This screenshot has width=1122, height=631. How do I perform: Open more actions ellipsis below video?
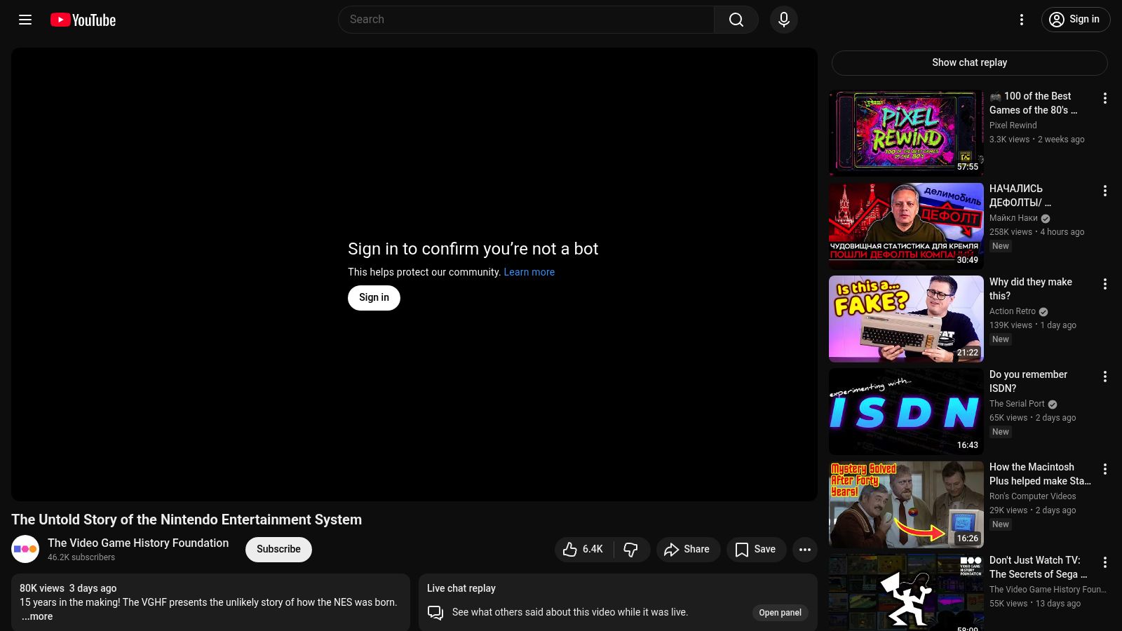pyautogui.click(x=804, y=550)
